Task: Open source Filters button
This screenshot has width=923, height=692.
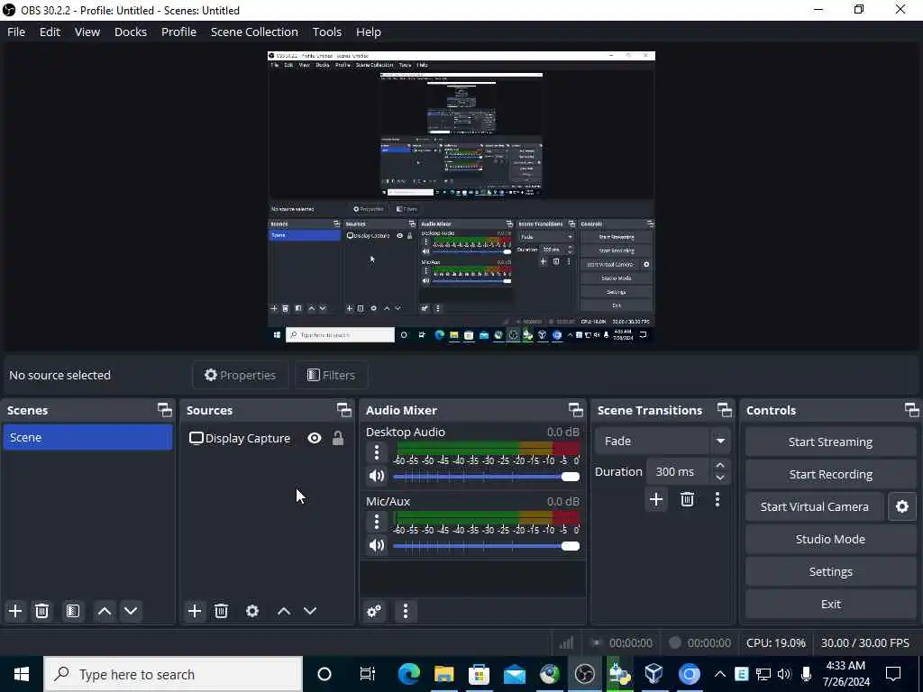Action: 332,376
